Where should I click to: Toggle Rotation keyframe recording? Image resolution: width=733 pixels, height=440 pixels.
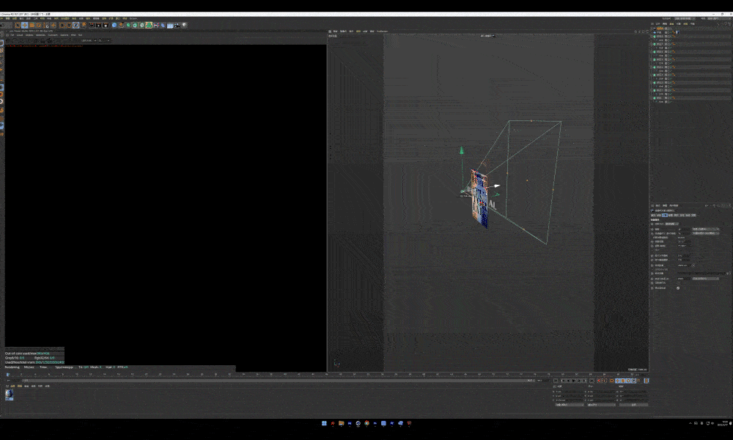(629, 381)
